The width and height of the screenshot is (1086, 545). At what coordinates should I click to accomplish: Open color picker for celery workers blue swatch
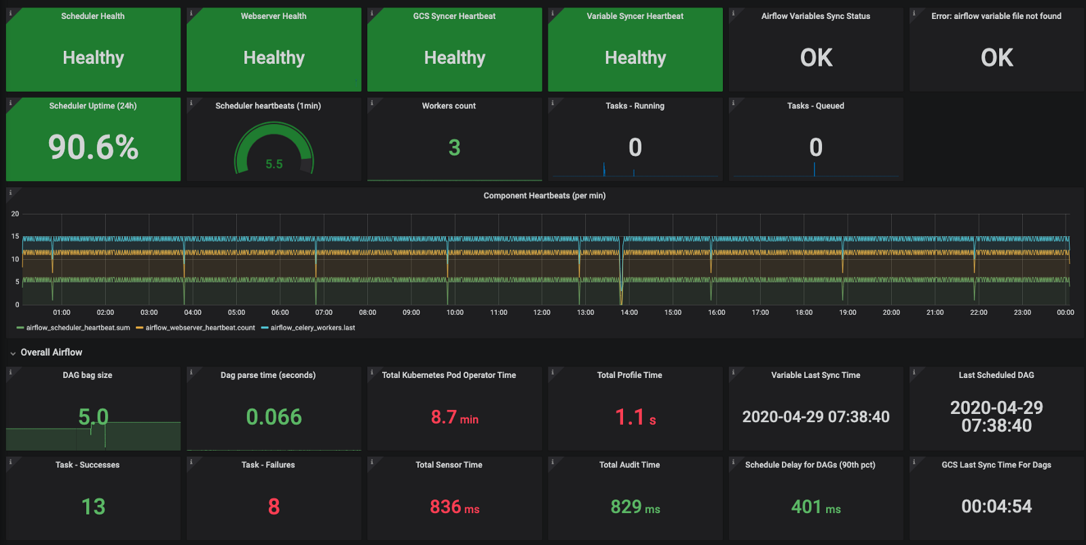pos(265,328)
